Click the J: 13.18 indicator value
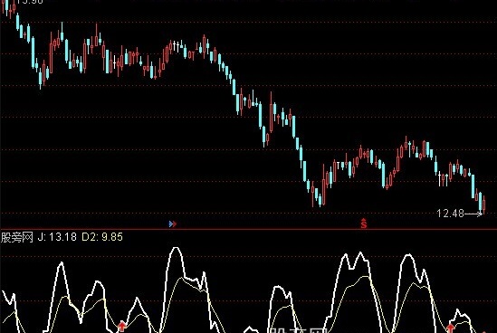 coord(57,237)
